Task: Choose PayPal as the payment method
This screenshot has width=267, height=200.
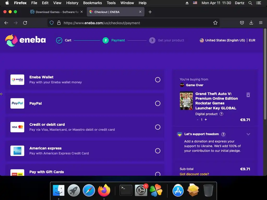Action: pyautogui.click(x=158, y=103)
